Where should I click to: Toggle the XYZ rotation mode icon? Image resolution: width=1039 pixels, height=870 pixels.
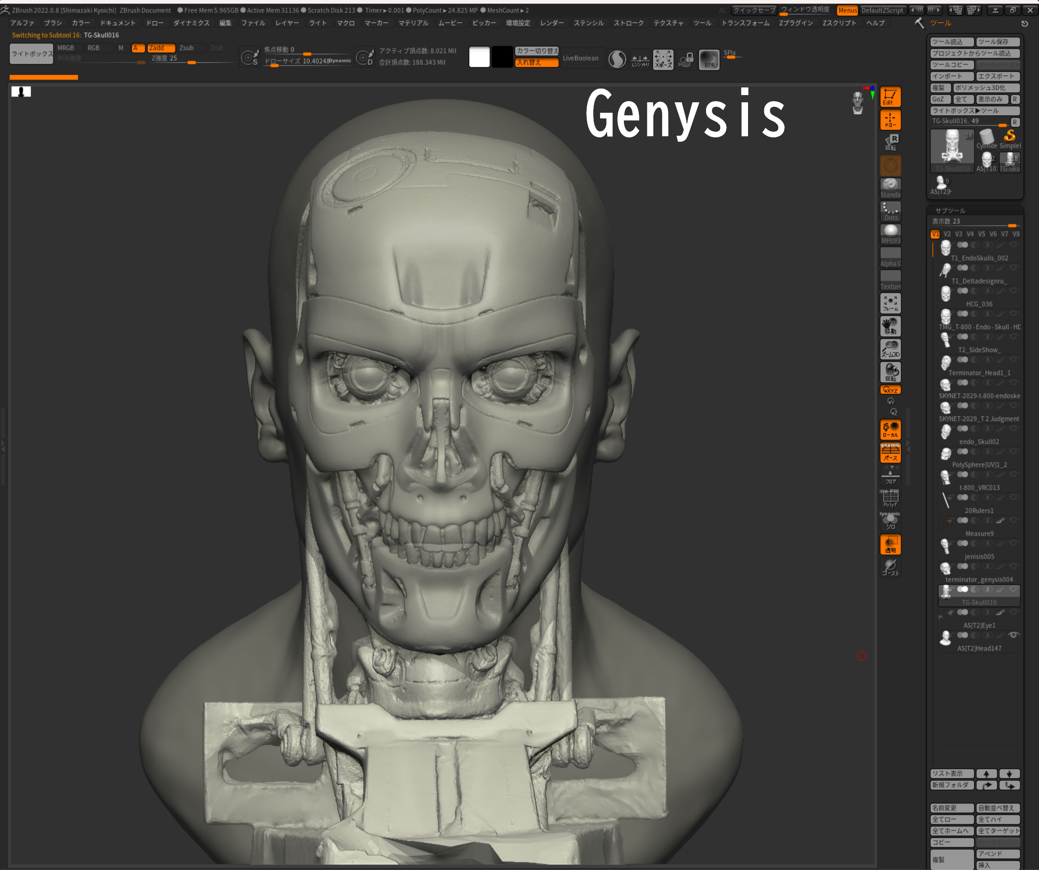890,389
